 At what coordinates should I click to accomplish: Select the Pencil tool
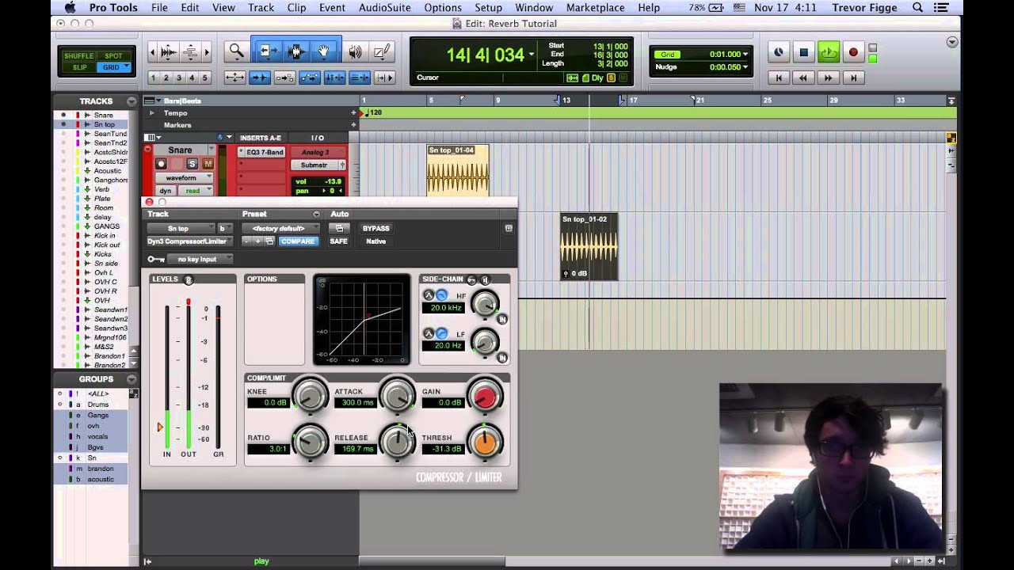click(x=381, y=52)
